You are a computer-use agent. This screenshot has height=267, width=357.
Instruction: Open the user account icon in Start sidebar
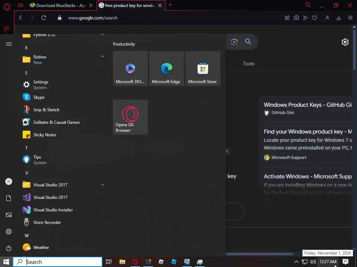click(9, 181)
